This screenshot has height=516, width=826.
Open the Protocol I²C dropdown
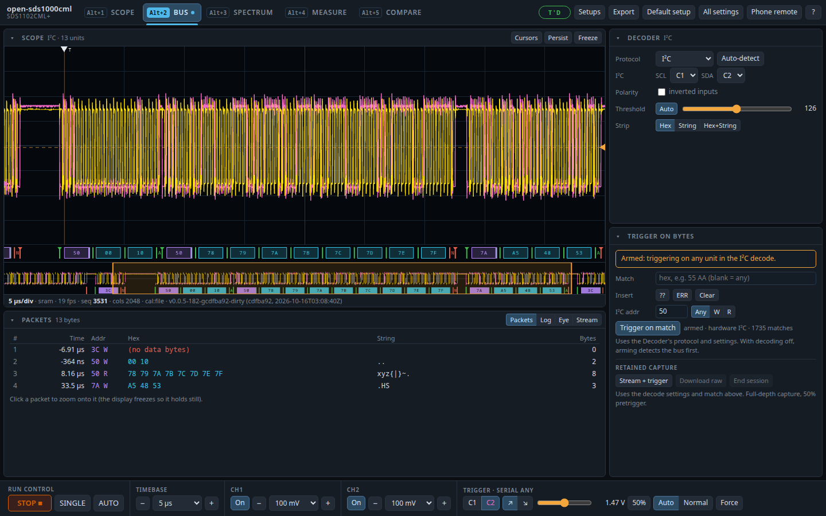(684, 58)
